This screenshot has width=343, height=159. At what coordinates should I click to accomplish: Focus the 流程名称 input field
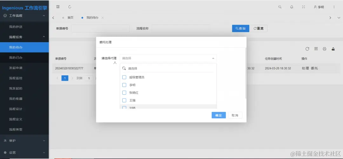click(x=181, y=29)
